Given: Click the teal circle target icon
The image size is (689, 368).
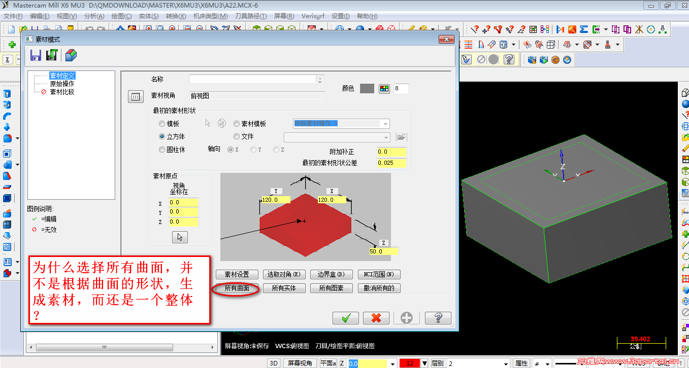Looking at the screenshot, I should tap(651, 29).
